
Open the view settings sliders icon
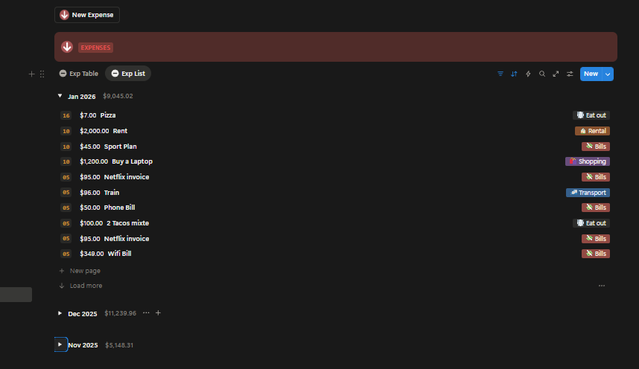570,74
